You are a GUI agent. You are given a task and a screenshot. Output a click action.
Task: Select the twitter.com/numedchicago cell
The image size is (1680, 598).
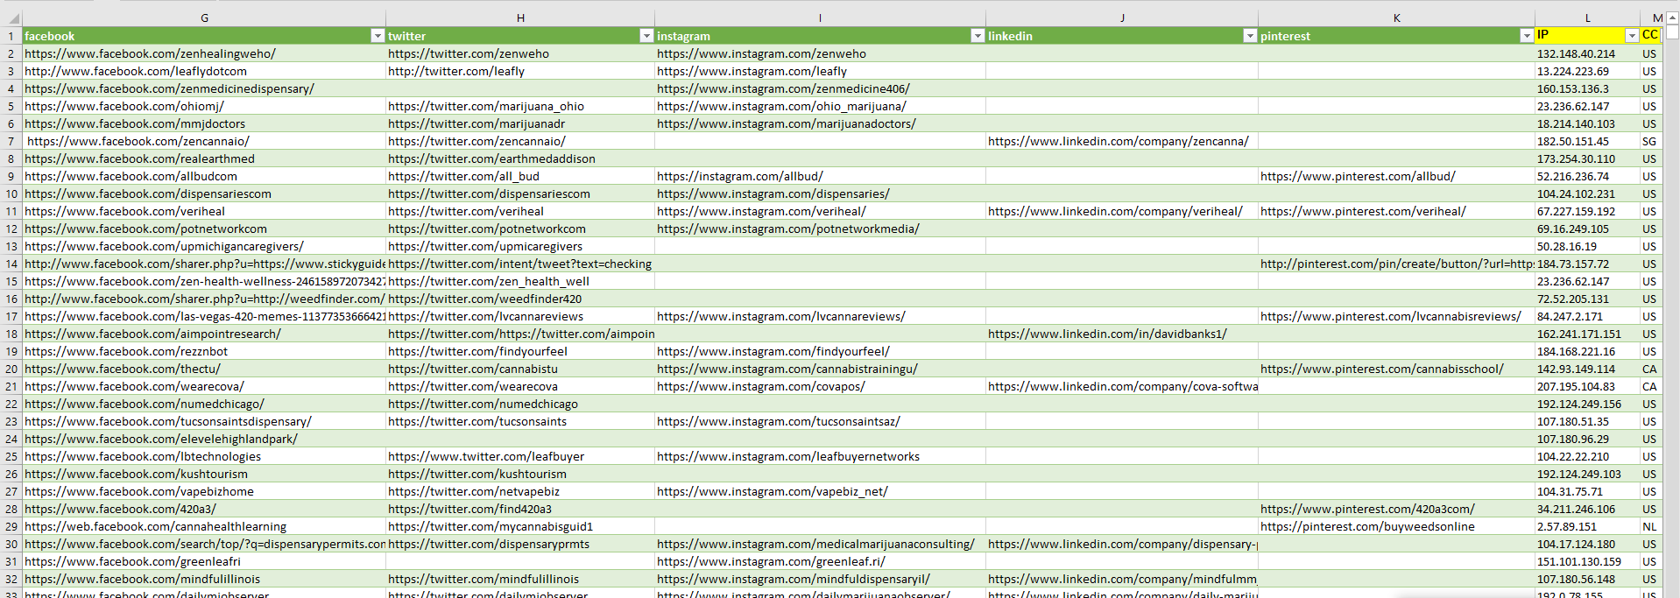pyautogui.click(x=520, y=404)
